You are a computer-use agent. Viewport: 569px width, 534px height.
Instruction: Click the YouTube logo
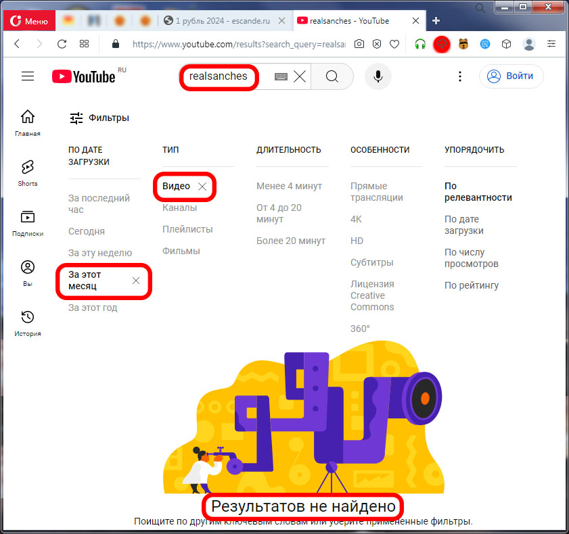(84, 76)
